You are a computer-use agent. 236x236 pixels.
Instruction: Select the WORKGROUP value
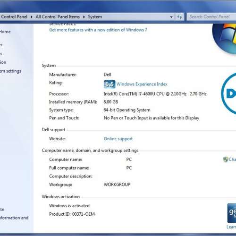tap(117, 185)
